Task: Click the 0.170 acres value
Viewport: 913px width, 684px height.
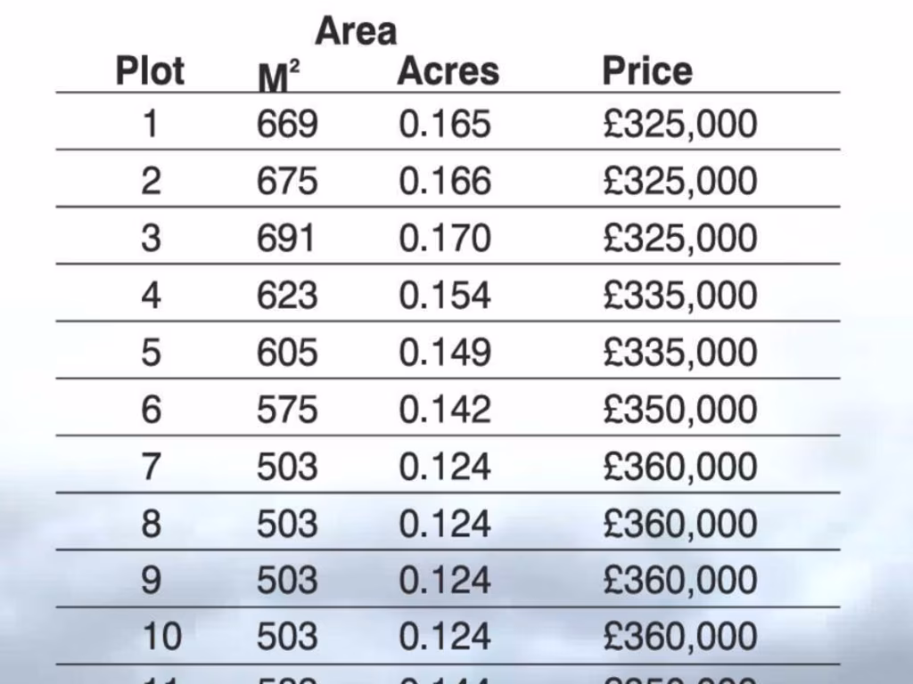Action: (x=445, y=238)
